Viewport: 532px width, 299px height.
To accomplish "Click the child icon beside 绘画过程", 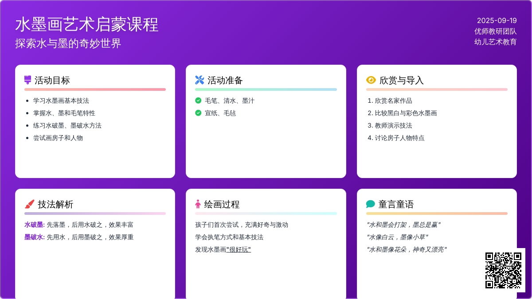I will [198, 204].
